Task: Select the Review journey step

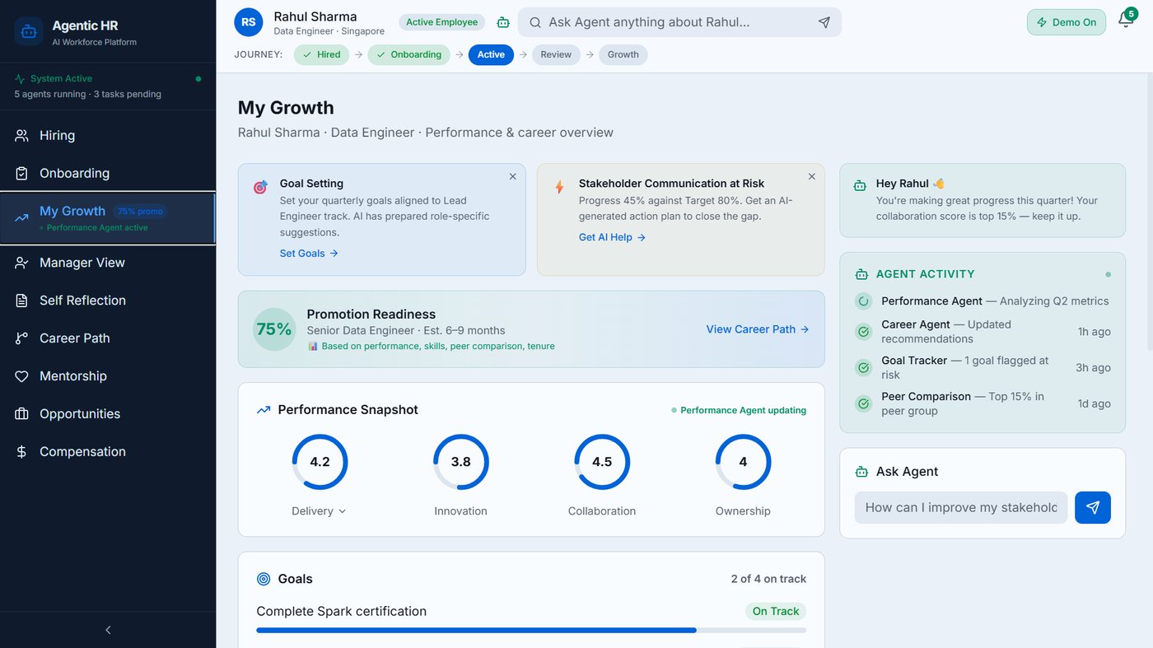Action: pos(556,55)
